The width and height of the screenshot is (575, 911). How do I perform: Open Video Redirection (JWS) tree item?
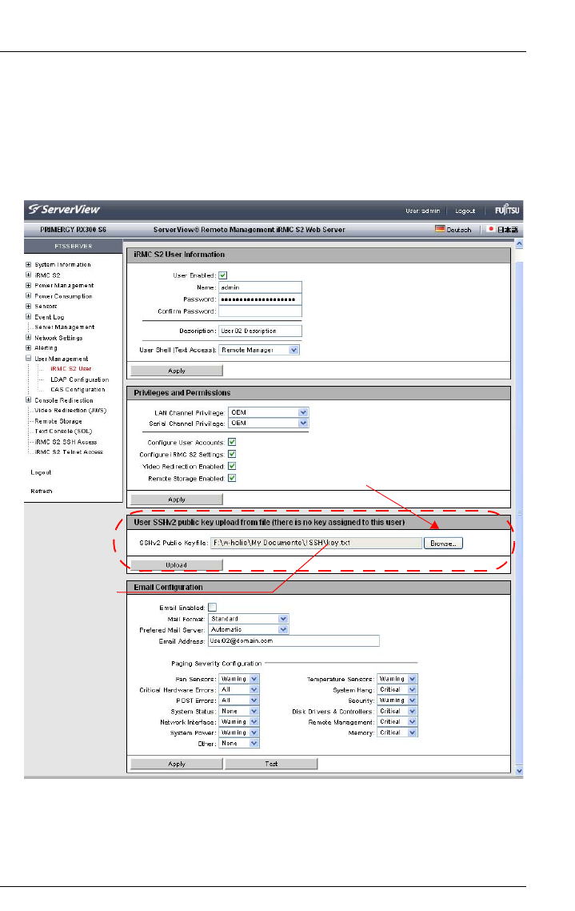[x=70, y=410]
